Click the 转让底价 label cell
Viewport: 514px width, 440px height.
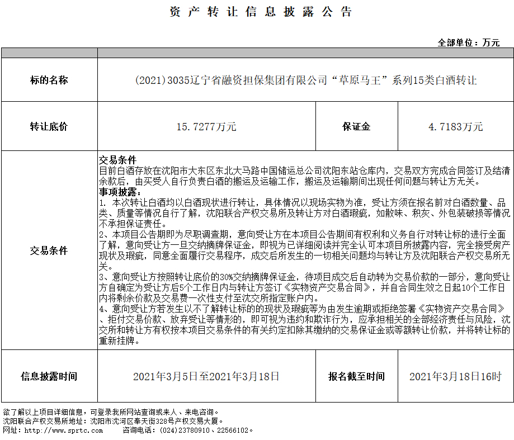pyautogui.click(x=49, y=127)
